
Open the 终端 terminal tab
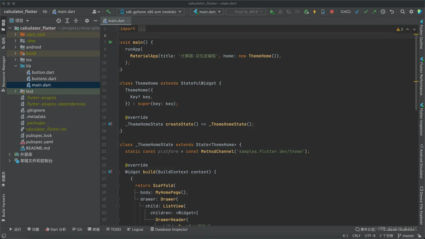click(x=94, y=229)
